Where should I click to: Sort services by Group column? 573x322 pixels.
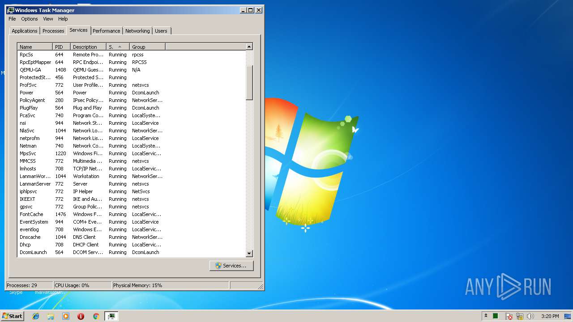coord(147,47)
